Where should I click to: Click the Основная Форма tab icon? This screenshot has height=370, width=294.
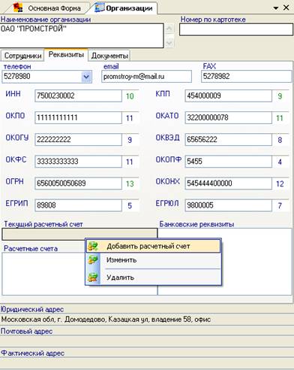[18, 8]
